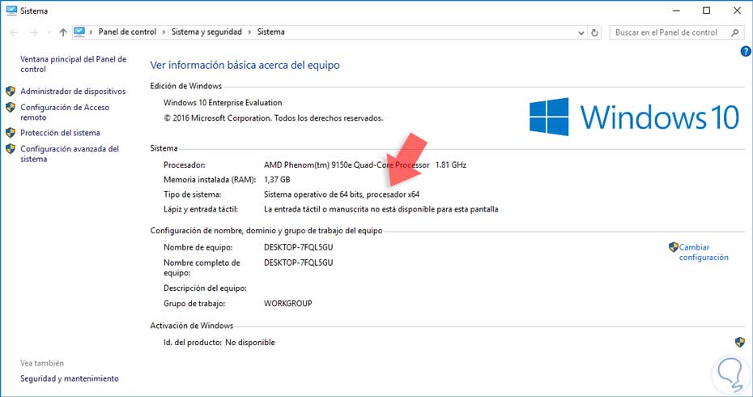Select the Sistema breadcrumb
The height and width of the screenshot is (397, 753).
point(271,32)
